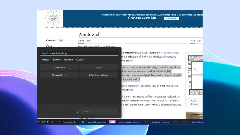Open the Talk tab on the Wikipedia page
240x135 pixels.
88,41
